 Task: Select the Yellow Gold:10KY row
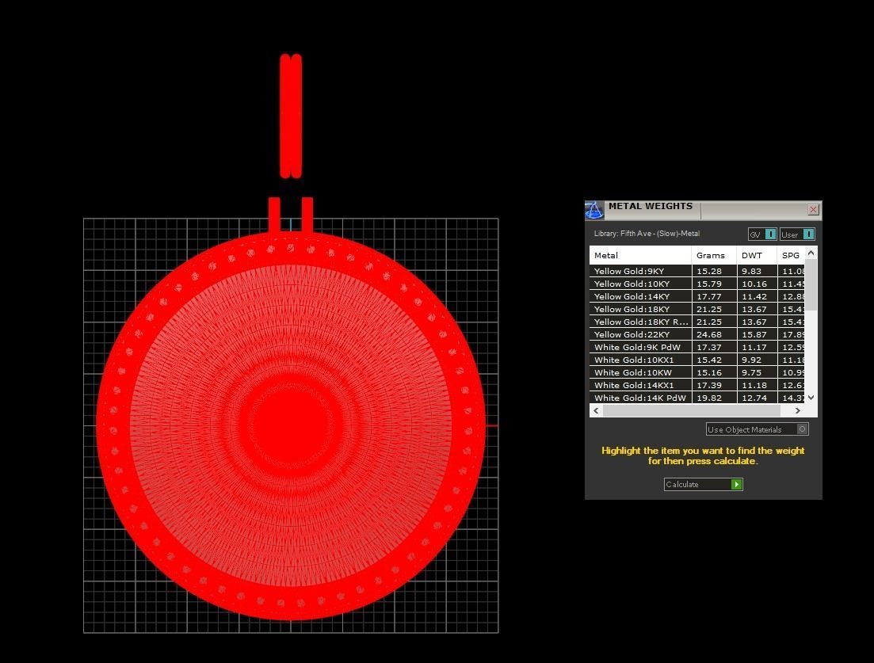tap(697, 284)
